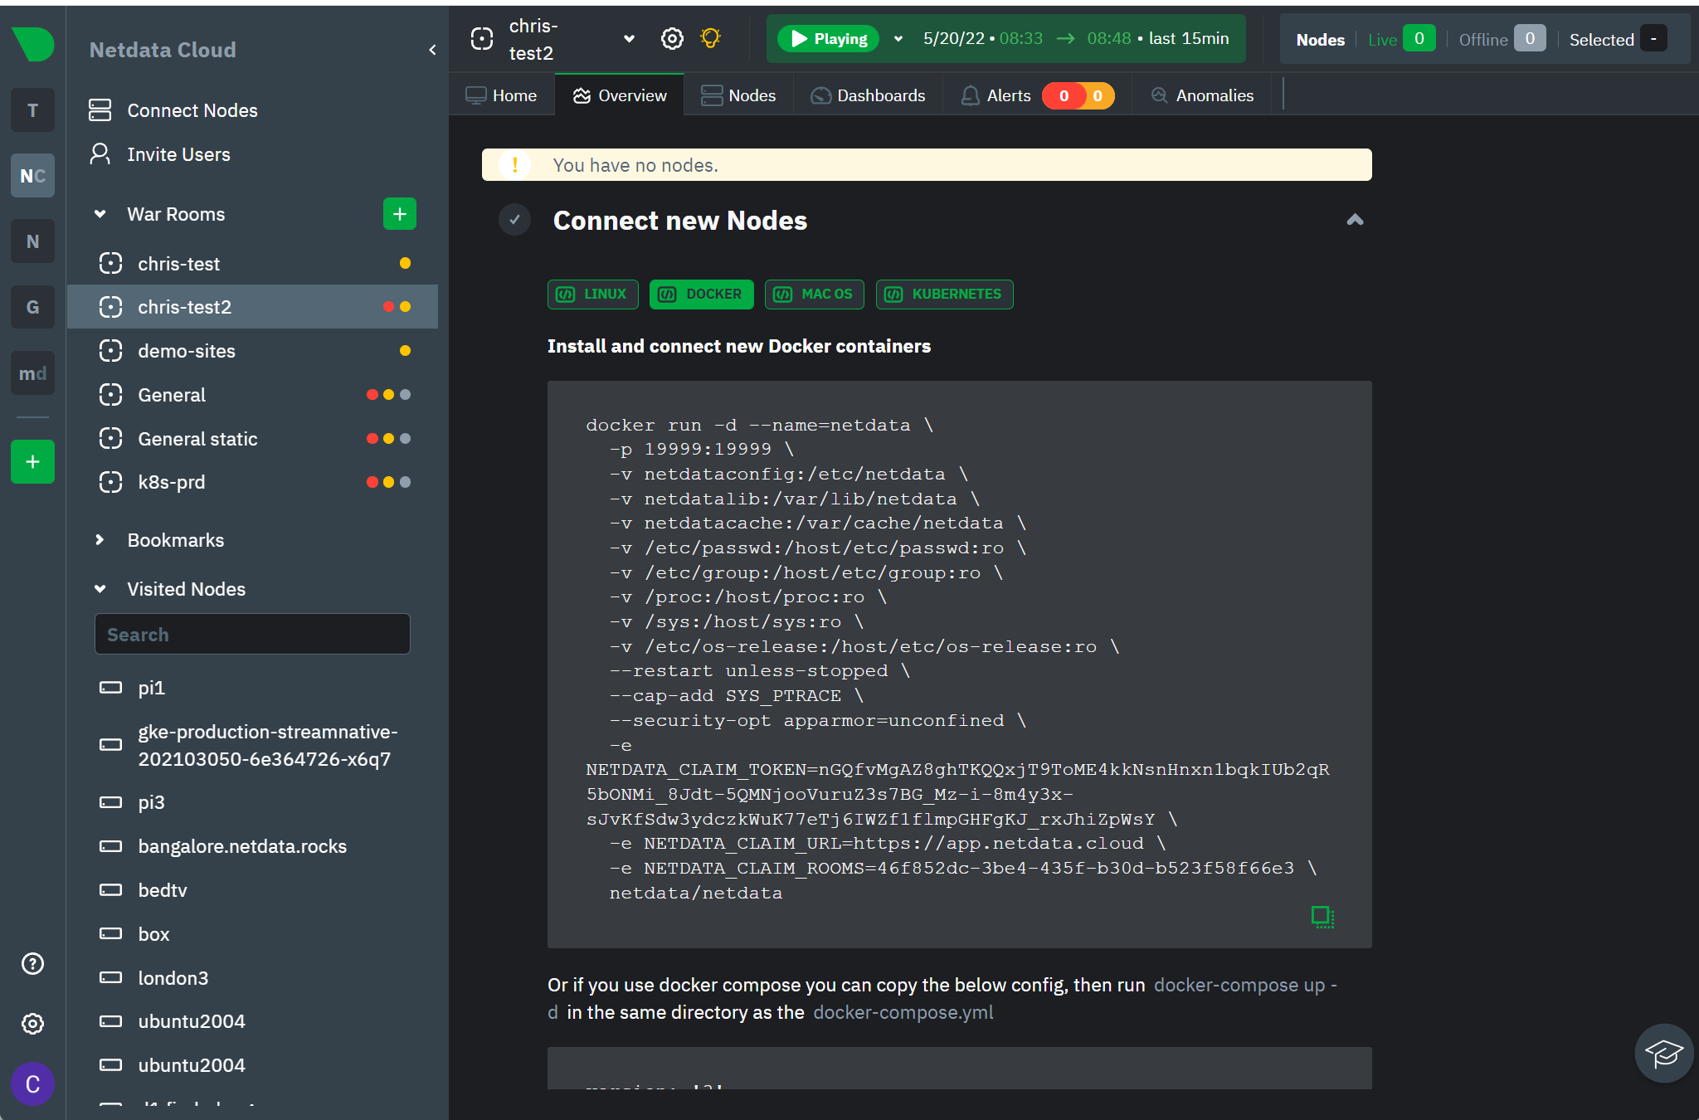Open the demo-sites war room
Screen dimensions: 1699x1120
[x=252, y=351]
